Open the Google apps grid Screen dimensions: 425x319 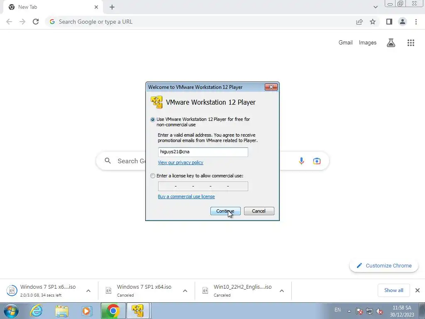click(x=411, y=43)
